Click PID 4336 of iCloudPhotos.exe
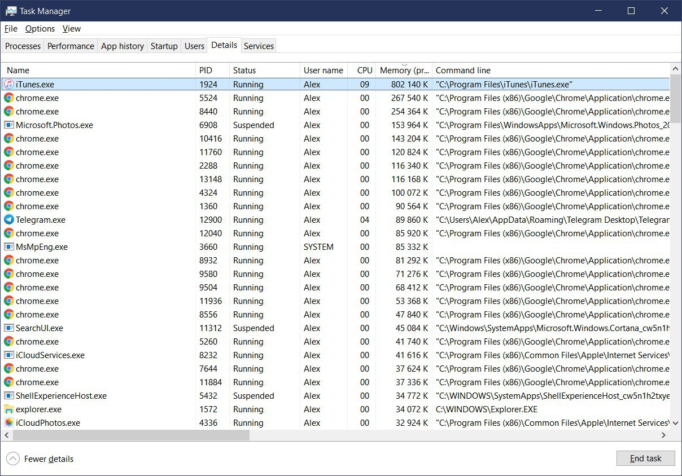The height and width of the screenshot is (476, 682). tap(208, 423)
